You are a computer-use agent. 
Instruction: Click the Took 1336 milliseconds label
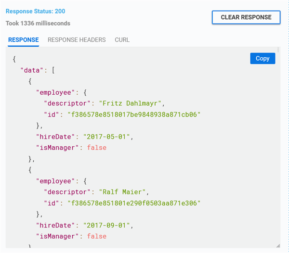38,24
